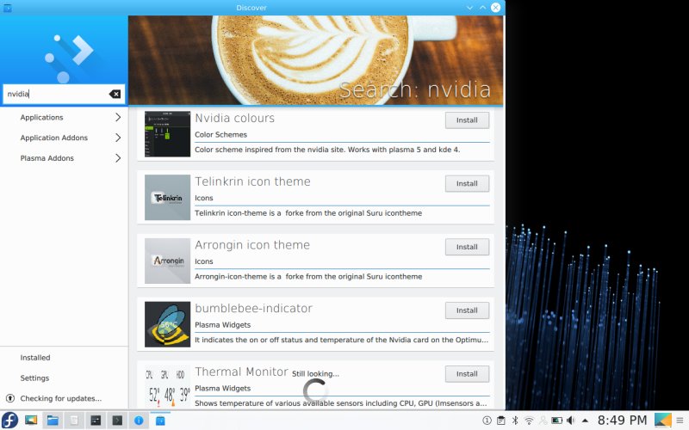
Task: Open Thermal Monitor thumbnail
Action: pos(167,388)
